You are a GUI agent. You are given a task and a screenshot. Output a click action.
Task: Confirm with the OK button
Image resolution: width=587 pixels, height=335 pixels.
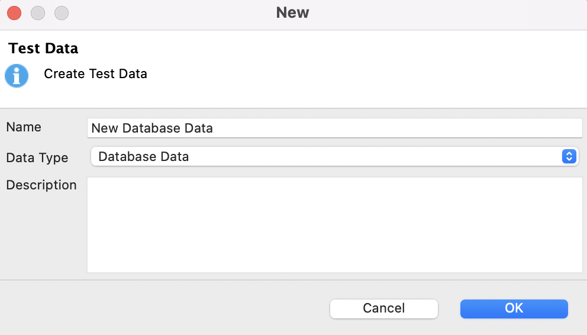[x=514, y=308]
